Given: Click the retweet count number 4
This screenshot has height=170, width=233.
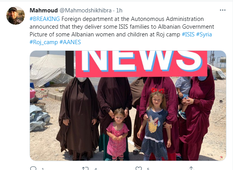Looking at the screenshot, I should [96, 169].
